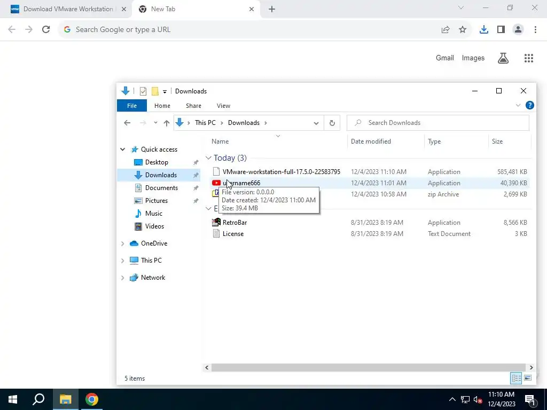Select the VMware-workstation-full-17.5.0-22583795 file
547x410 pixels.
(x=281, y=172)
